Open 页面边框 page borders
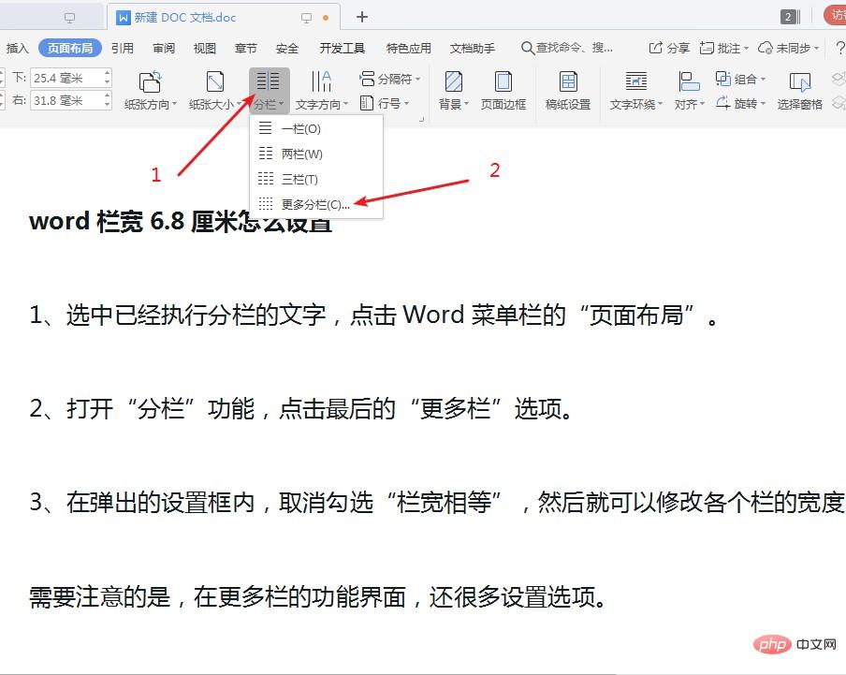This screenshot has height=675, width=846. (503, 90)
